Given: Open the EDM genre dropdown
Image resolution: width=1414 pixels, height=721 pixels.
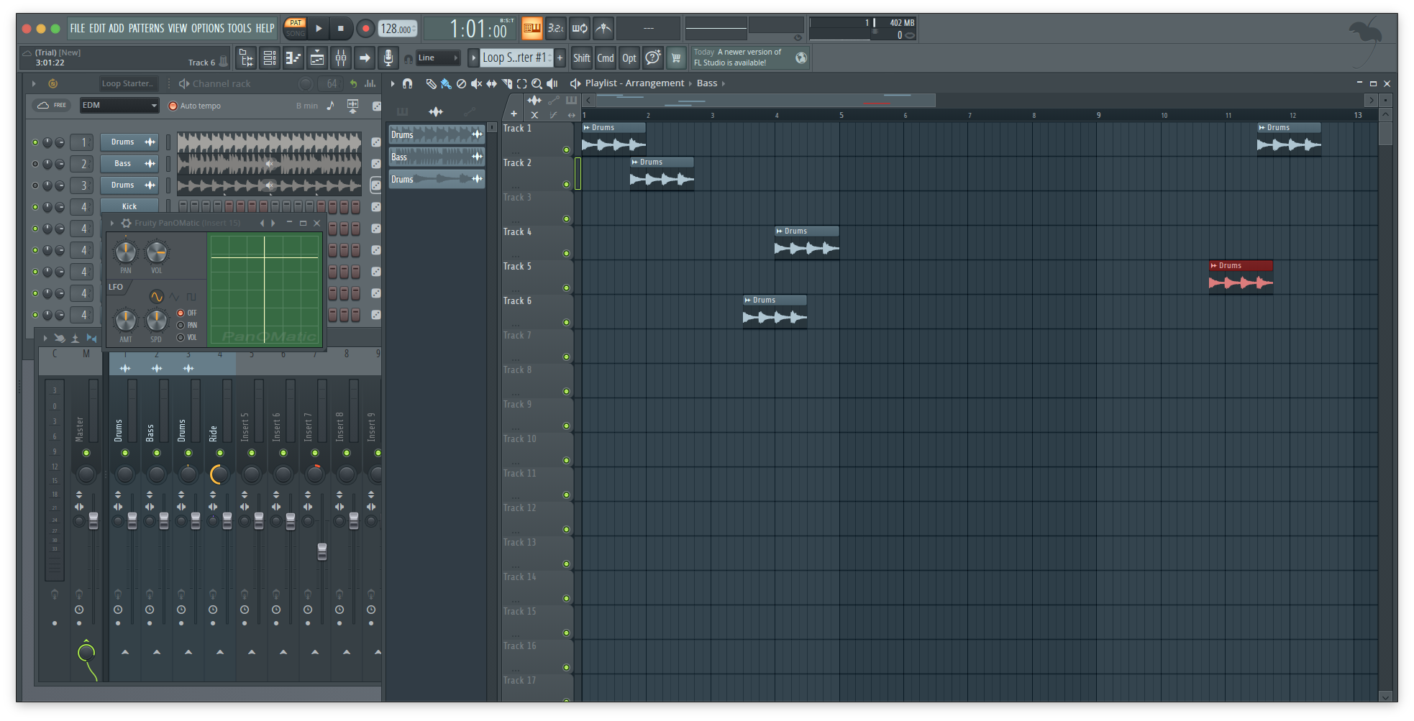Looking at the screenshot, I should tap(119, 106).
